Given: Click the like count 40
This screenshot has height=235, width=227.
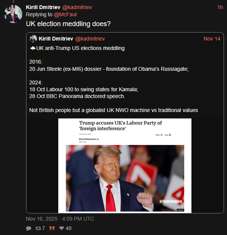Looking at the screenshot, I should [x=68, y=228].
